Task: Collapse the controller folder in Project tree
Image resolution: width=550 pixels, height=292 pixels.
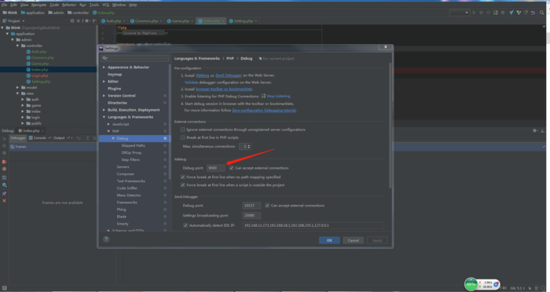Action: tap(17, 46)
